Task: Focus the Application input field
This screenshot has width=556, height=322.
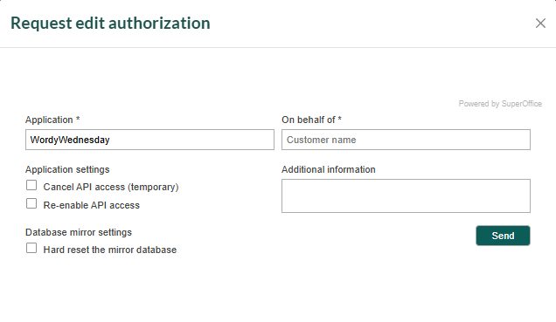Action: click(149, 140)
